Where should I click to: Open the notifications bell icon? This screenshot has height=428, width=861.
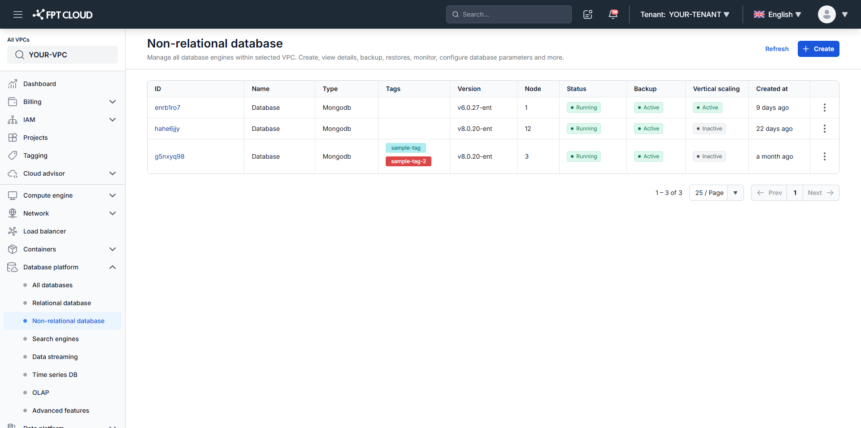point(613,14)
